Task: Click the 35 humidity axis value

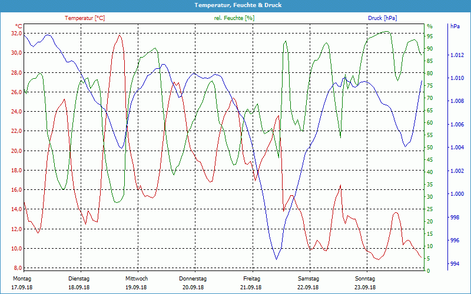Action: coord(430,185)
